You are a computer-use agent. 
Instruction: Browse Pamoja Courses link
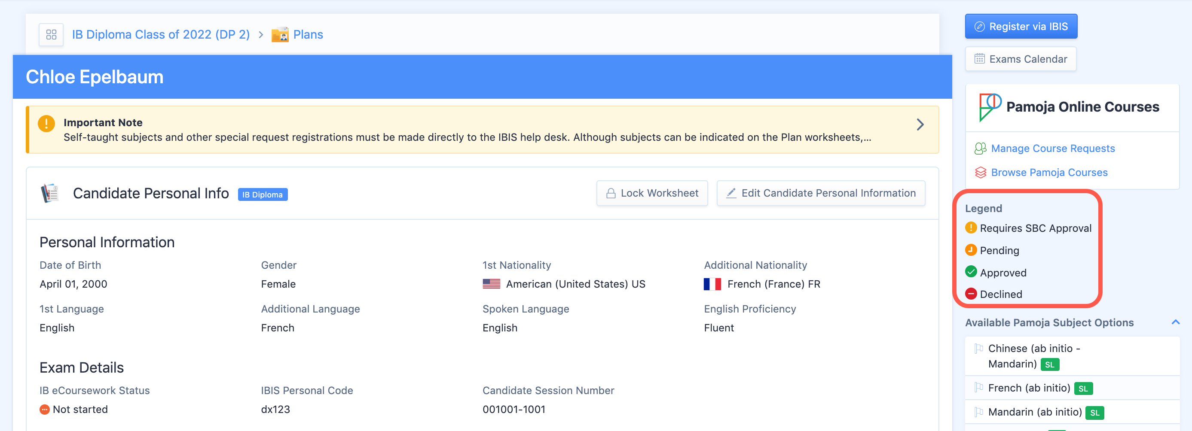click(x=1048, y=173)
